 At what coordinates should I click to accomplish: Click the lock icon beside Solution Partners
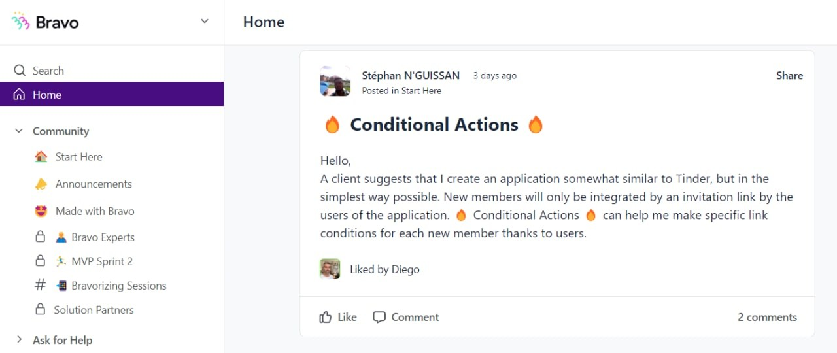(41, 309)
